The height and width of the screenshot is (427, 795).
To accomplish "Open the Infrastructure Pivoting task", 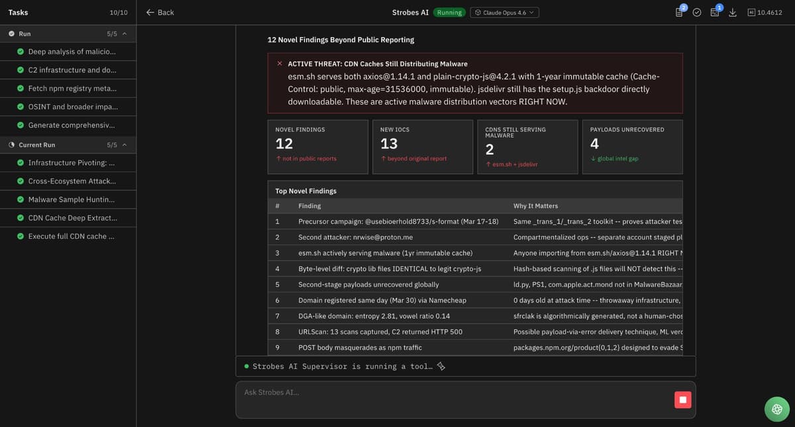I will tap(68, 163).
